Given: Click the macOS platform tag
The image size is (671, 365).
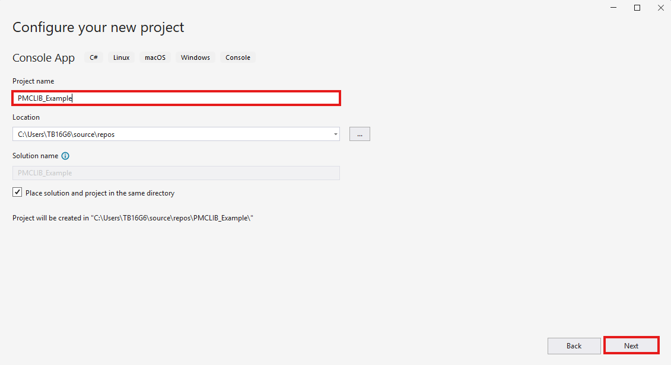Looking at the screenshot, I should tap(155, 57).
